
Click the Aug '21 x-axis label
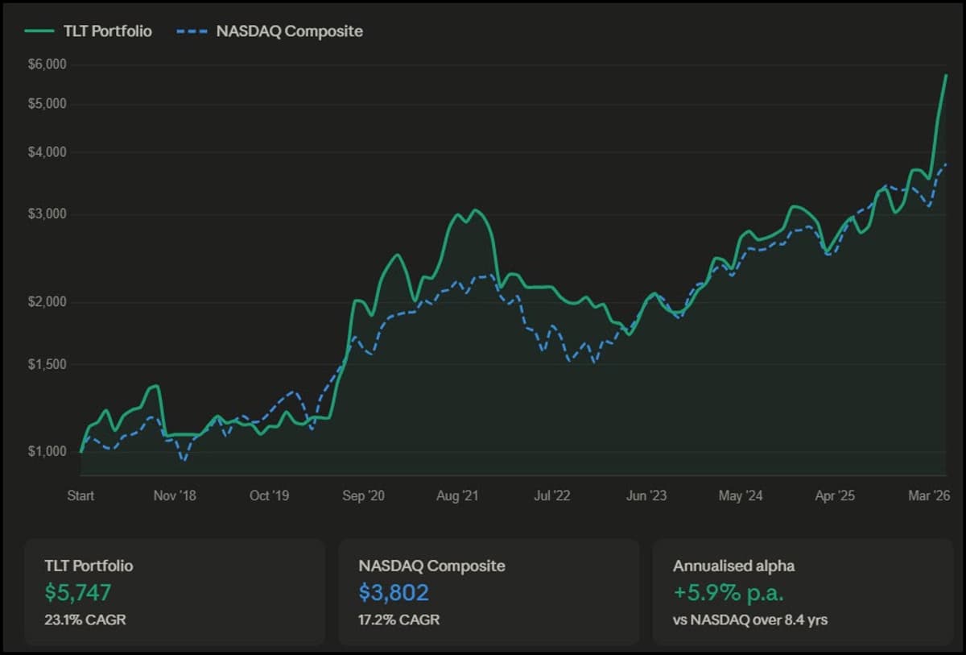(458, 495)
